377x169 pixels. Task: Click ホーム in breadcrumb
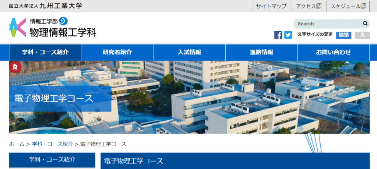pyautogui.click(x=17, y=144)
